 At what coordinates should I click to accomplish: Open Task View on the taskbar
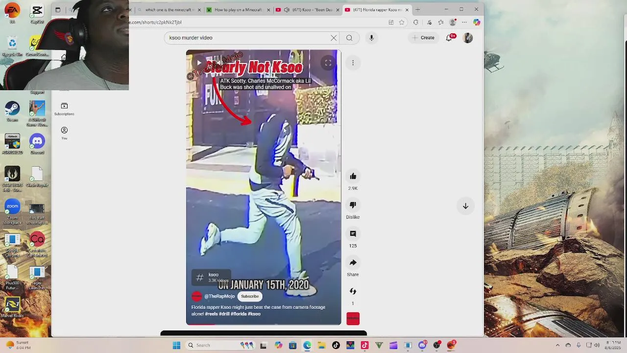(x=263, y=345)
